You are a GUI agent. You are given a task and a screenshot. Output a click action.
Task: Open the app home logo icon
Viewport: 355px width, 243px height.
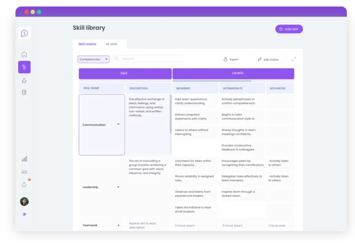(24, 33)
